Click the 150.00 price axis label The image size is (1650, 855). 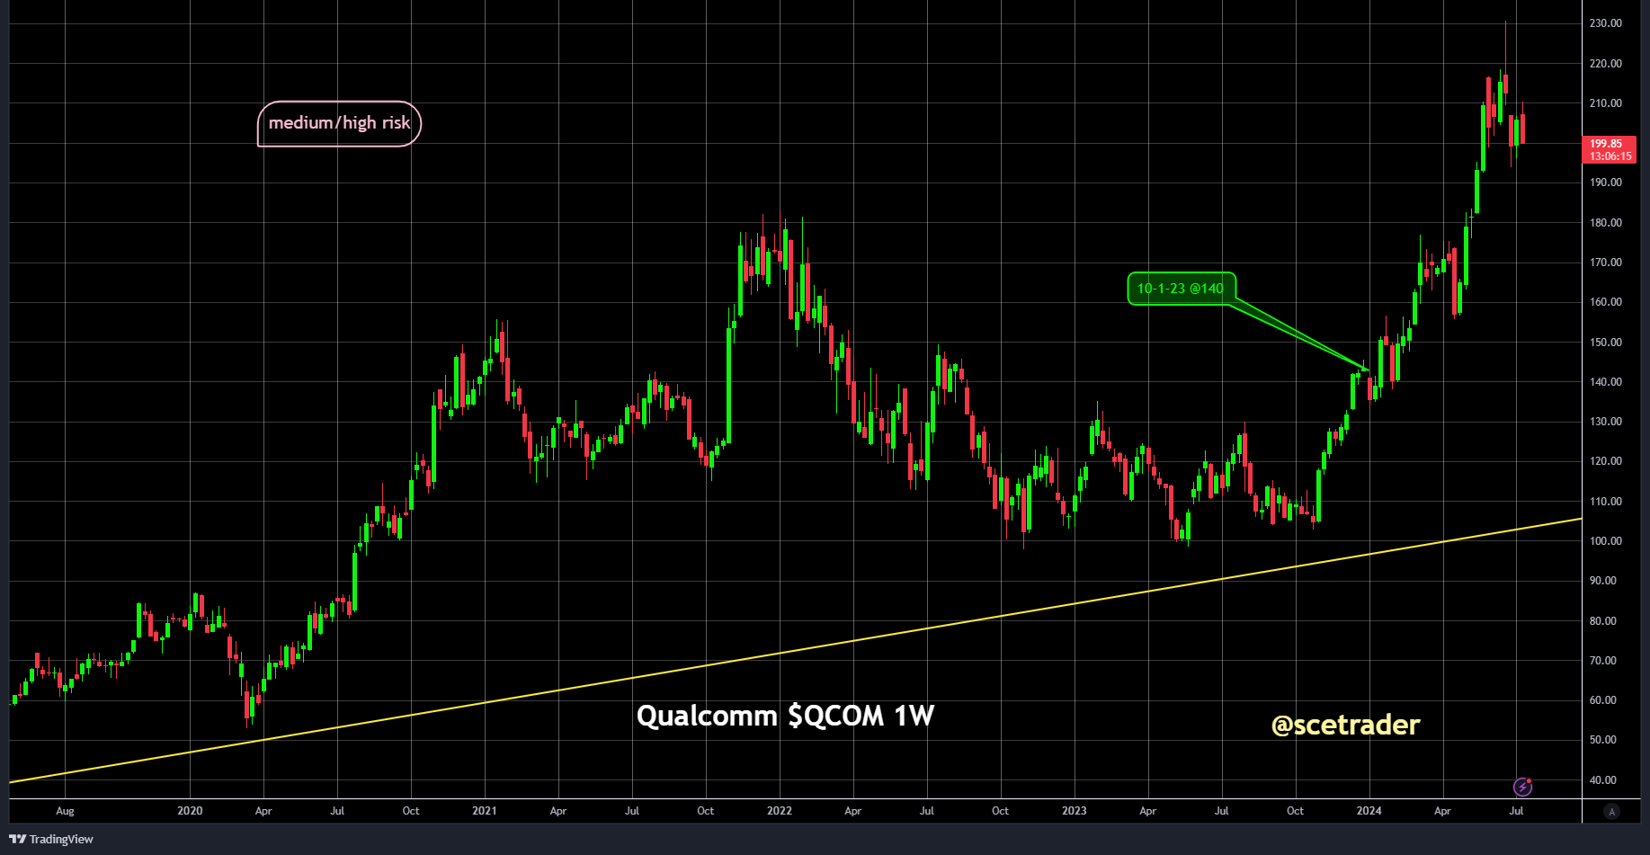pyautogui.click(x=1606, y=343)
